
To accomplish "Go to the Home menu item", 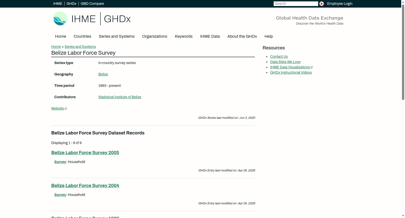I will [x=60, y=36].
